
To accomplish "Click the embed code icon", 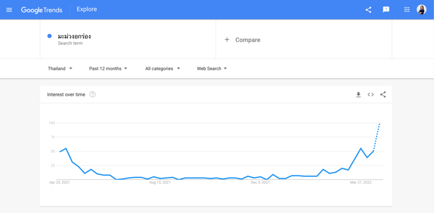I will click(x=370, y=95).
